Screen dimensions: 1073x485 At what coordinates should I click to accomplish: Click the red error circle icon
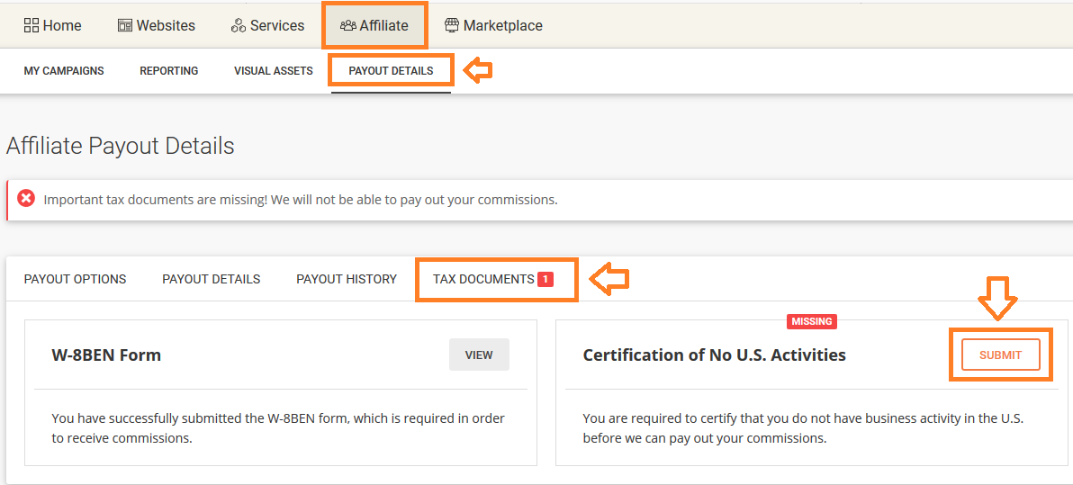click(26, 199)
